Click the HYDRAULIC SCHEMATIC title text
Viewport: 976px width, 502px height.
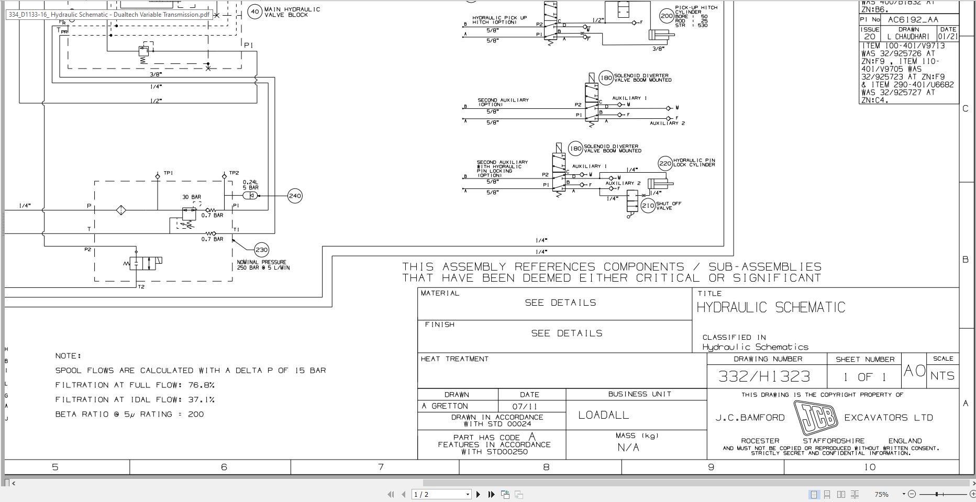click(771, 307)
